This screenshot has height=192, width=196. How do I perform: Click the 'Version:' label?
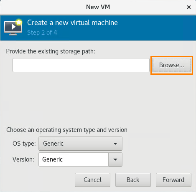click(x=23, y=159)
